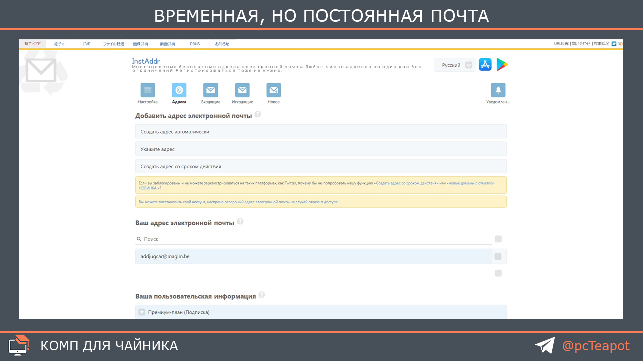
Task: Click the help icon beside Ваша пользовательская информация
Action: click(262, 295)
